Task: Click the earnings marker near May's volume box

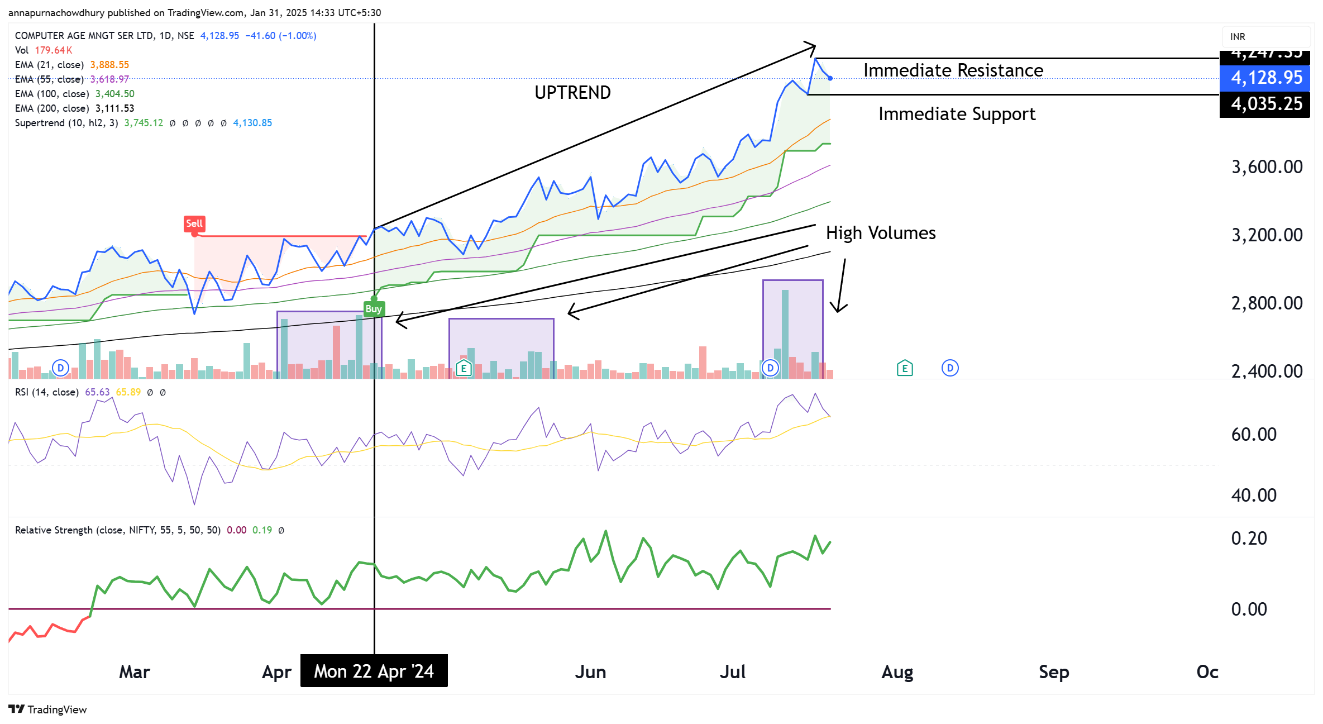Action: (x=464, y=368)
